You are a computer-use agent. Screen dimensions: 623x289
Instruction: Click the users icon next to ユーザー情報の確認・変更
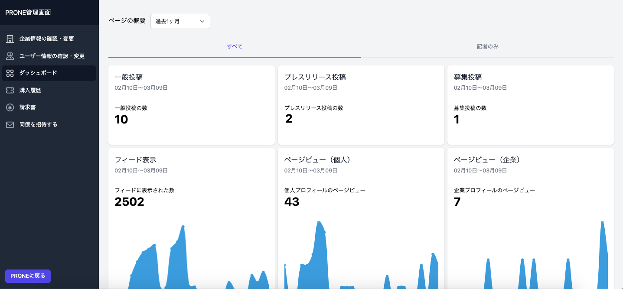[x=10, y=55]
